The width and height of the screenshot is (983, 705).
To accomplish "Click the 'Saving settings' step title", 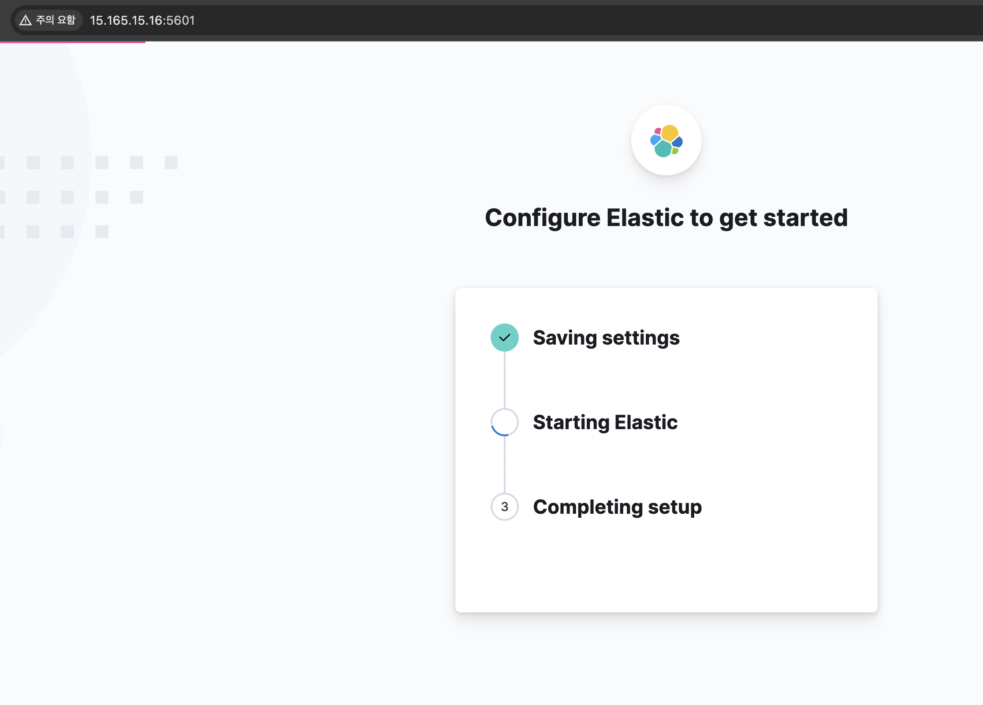I will [606, 338].
